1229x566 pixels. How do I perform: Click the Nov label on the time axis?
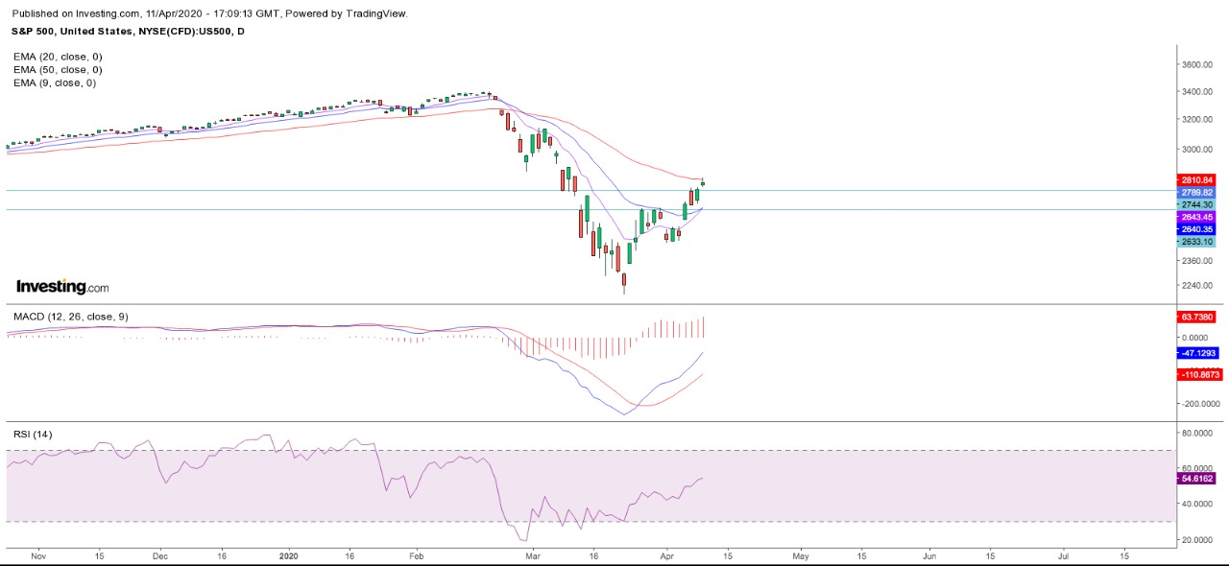[x=38, y=555]
